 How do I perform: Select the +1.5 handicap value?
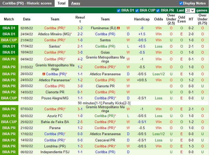click(x=142, y=34)
